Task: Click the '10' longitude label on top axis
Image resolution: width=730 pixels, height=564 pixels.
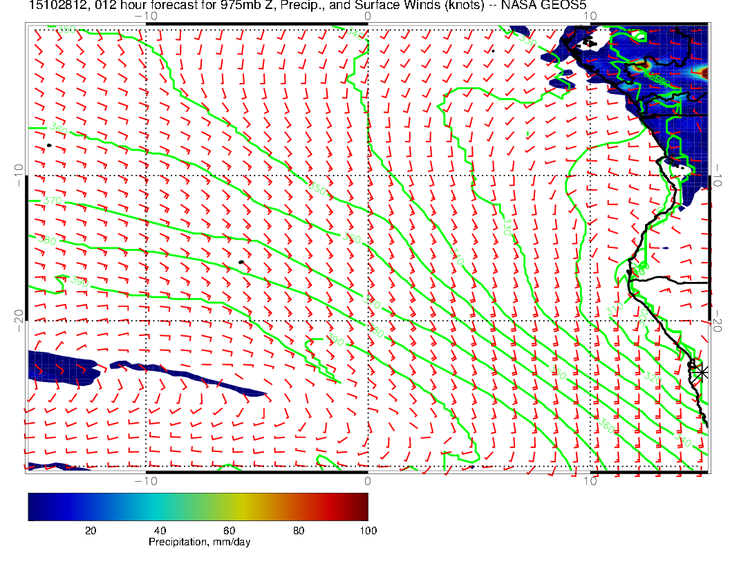Action: (x=590, y=16)
